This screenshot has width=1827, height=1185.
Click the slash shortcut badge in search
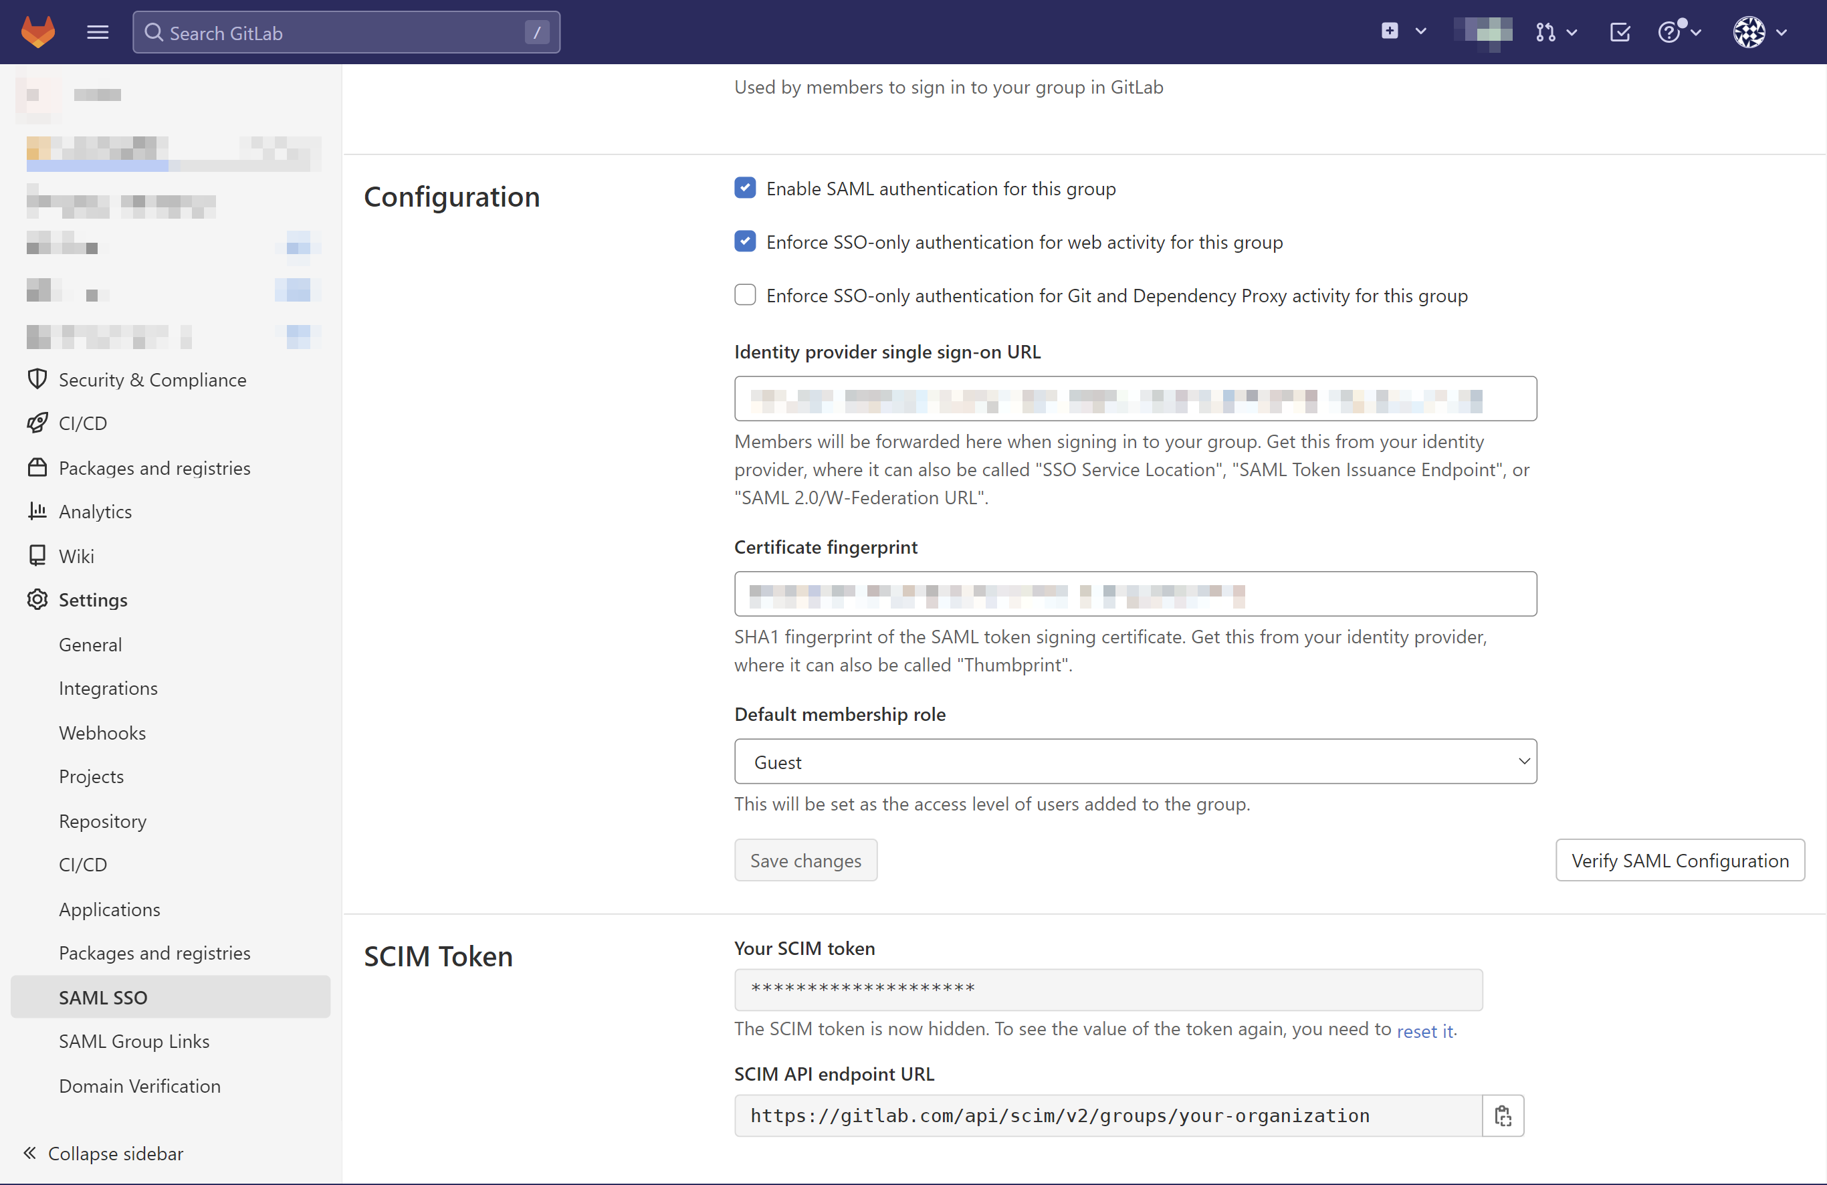[536, 32]
